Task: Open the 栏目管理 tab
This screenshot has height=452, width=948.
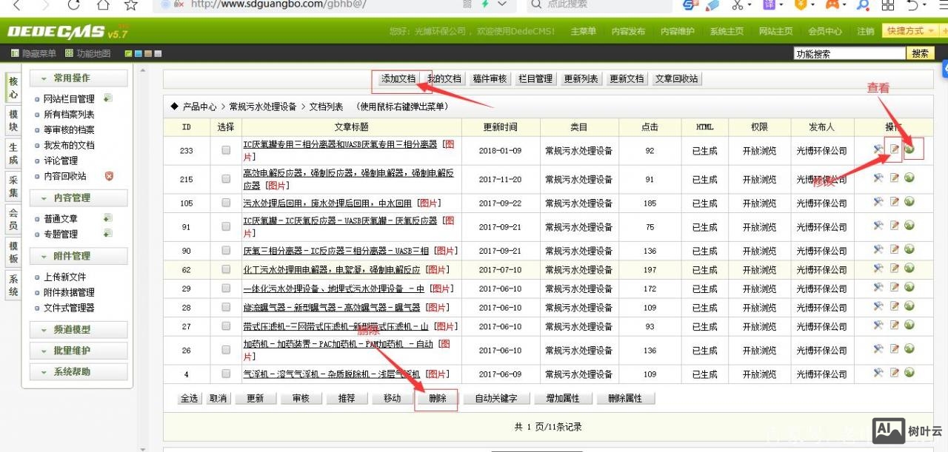Action: tap(535, 78)
